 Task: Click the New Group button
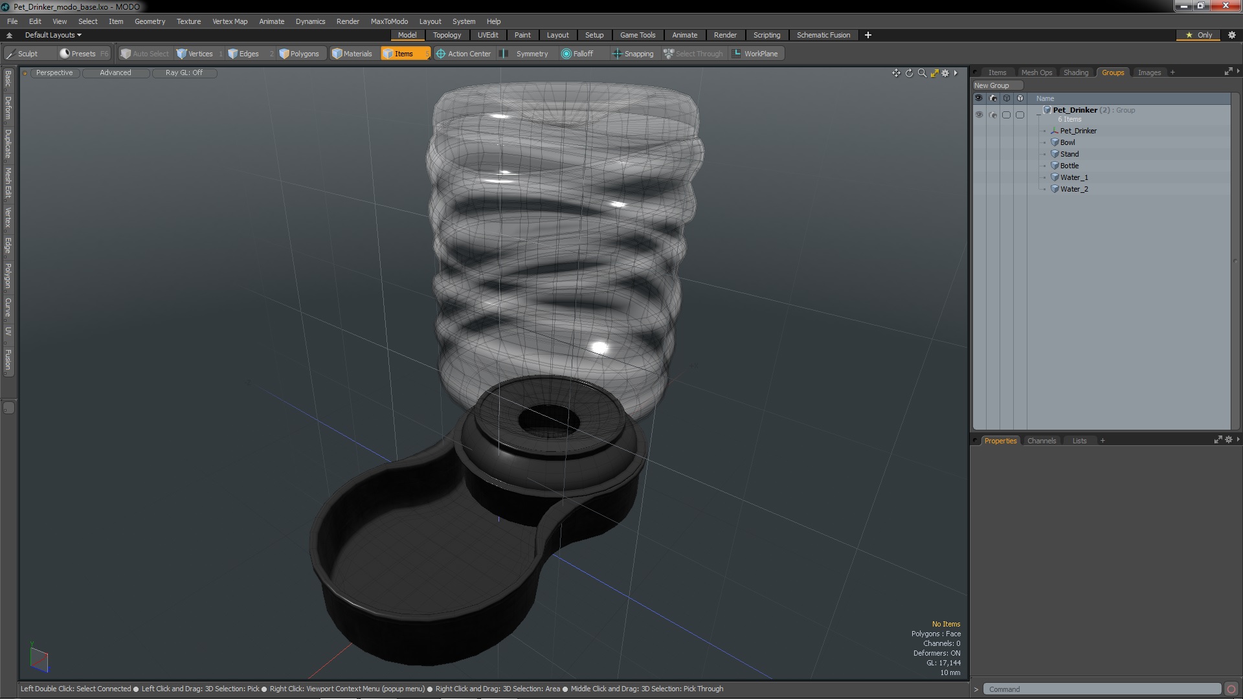(992, 85)
